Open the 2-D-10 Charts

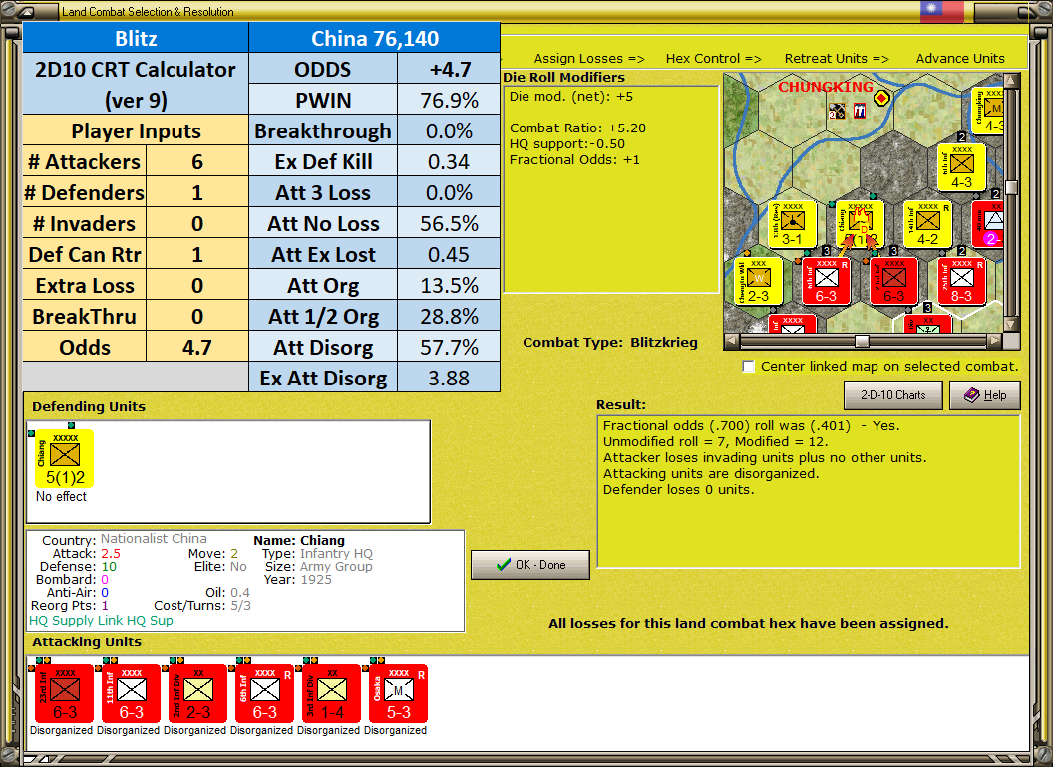pos(893,395)
